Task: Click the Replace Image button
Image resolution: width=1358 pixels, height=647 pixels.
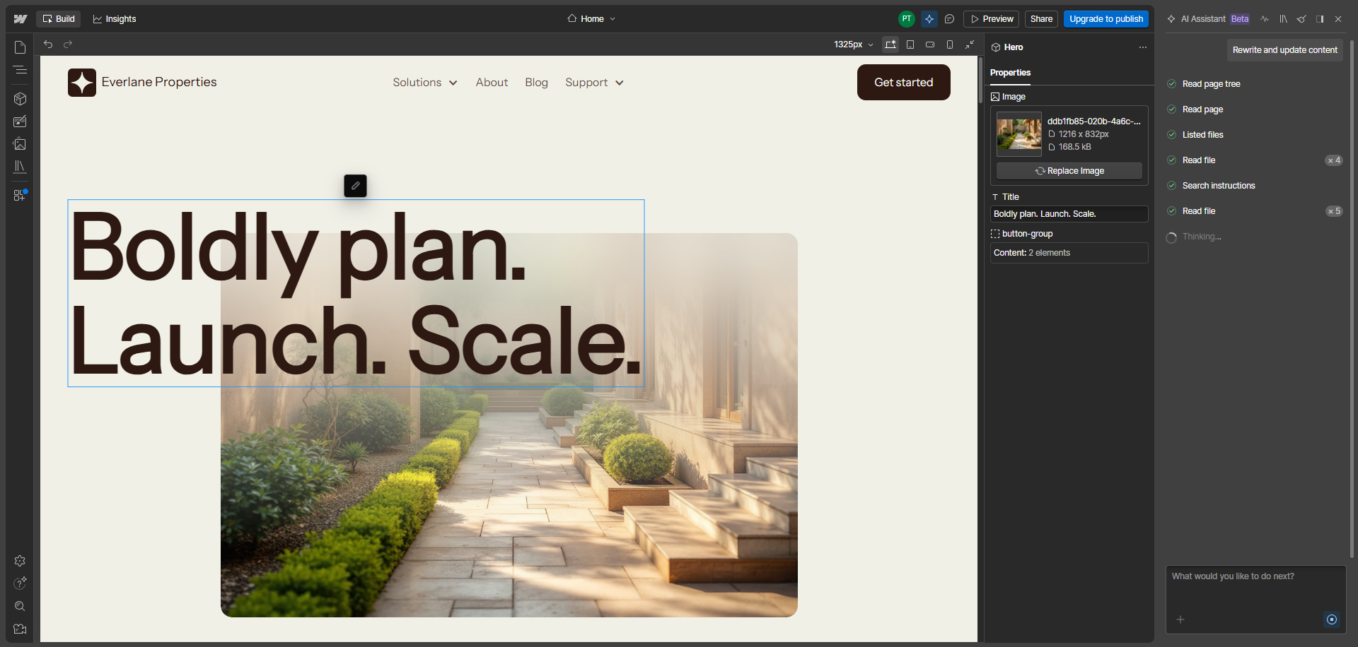Action: [x=1069, y=171]
